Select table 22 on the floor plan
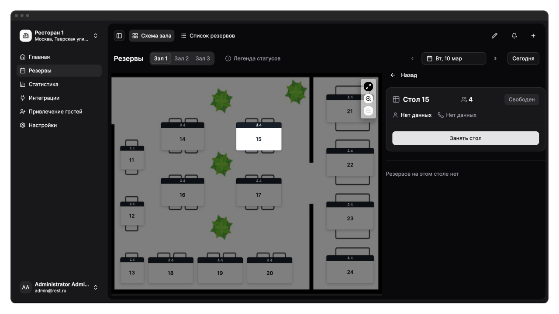This screenshot has height=314, width=559. [350, 164]
